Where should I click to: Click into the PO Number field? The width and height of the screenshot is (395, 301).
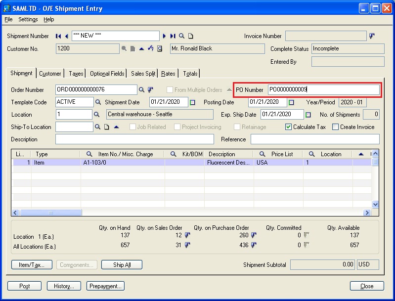[x=323, y=90]
